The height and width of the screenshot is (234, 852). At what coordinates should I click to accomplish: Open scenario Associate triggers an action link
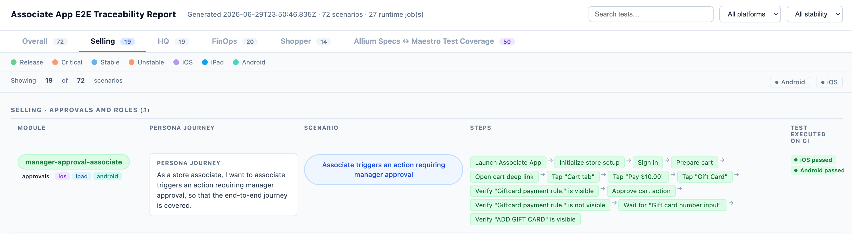click(383, 170)
